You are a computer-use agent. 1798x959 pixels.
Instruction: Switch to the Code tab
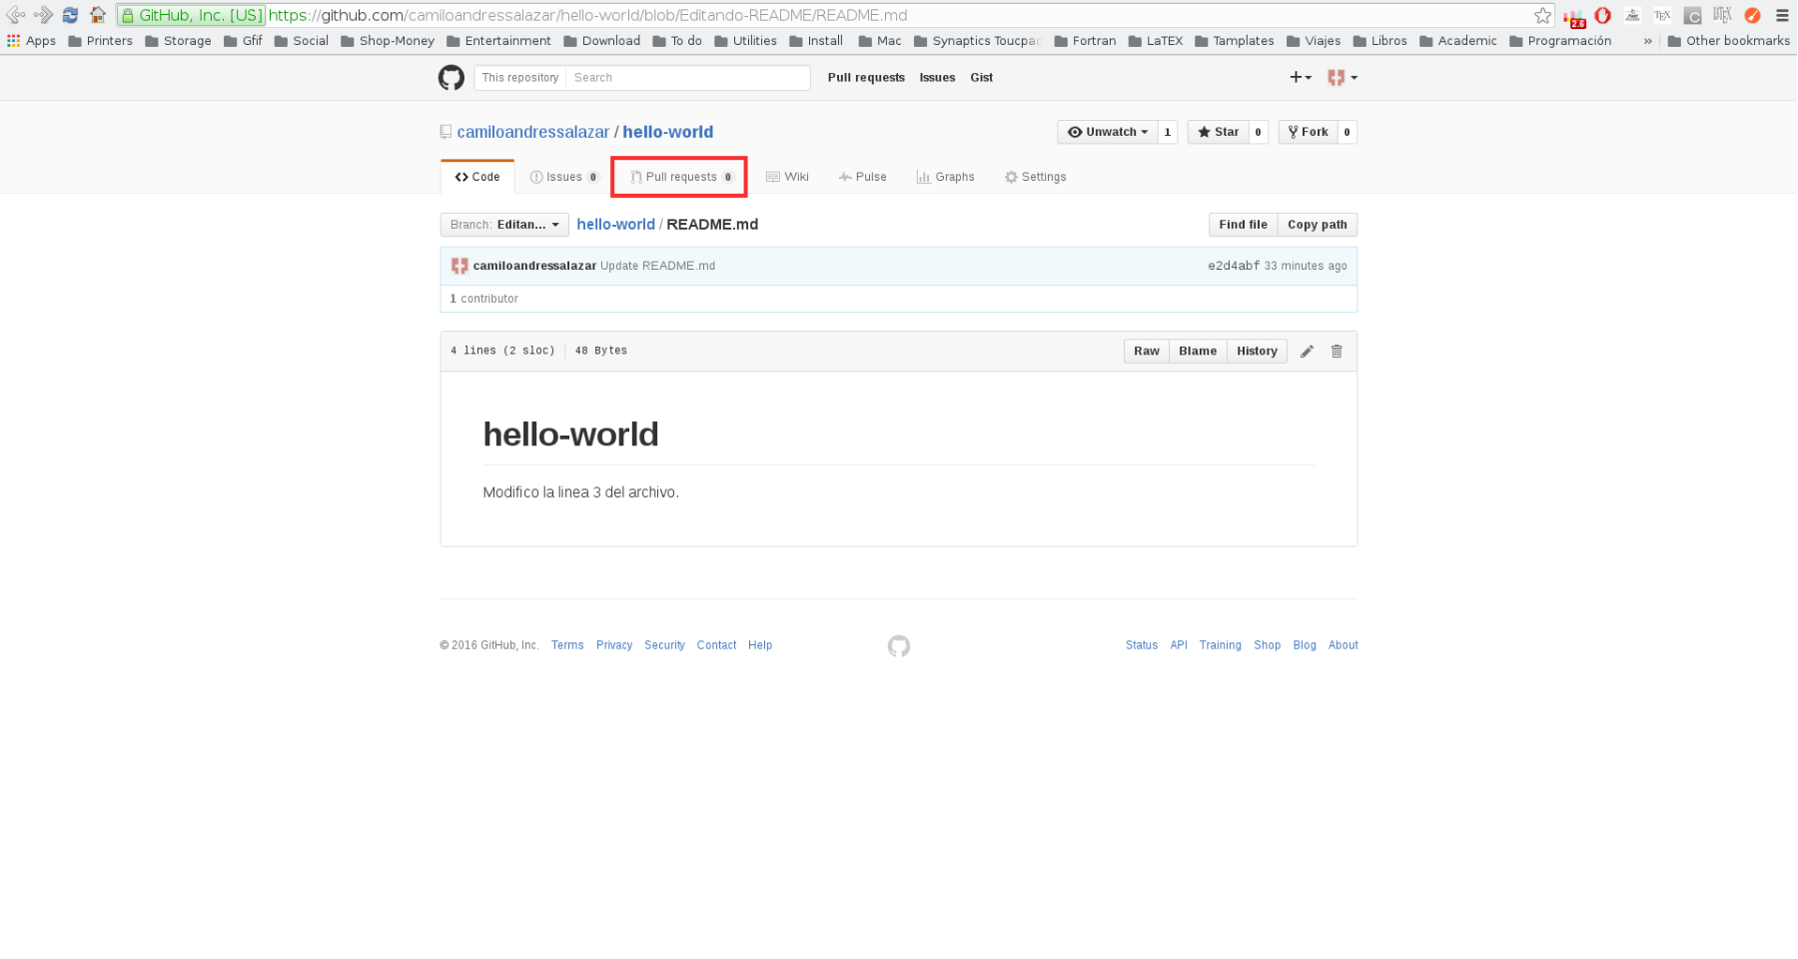(x=477, y=177)
